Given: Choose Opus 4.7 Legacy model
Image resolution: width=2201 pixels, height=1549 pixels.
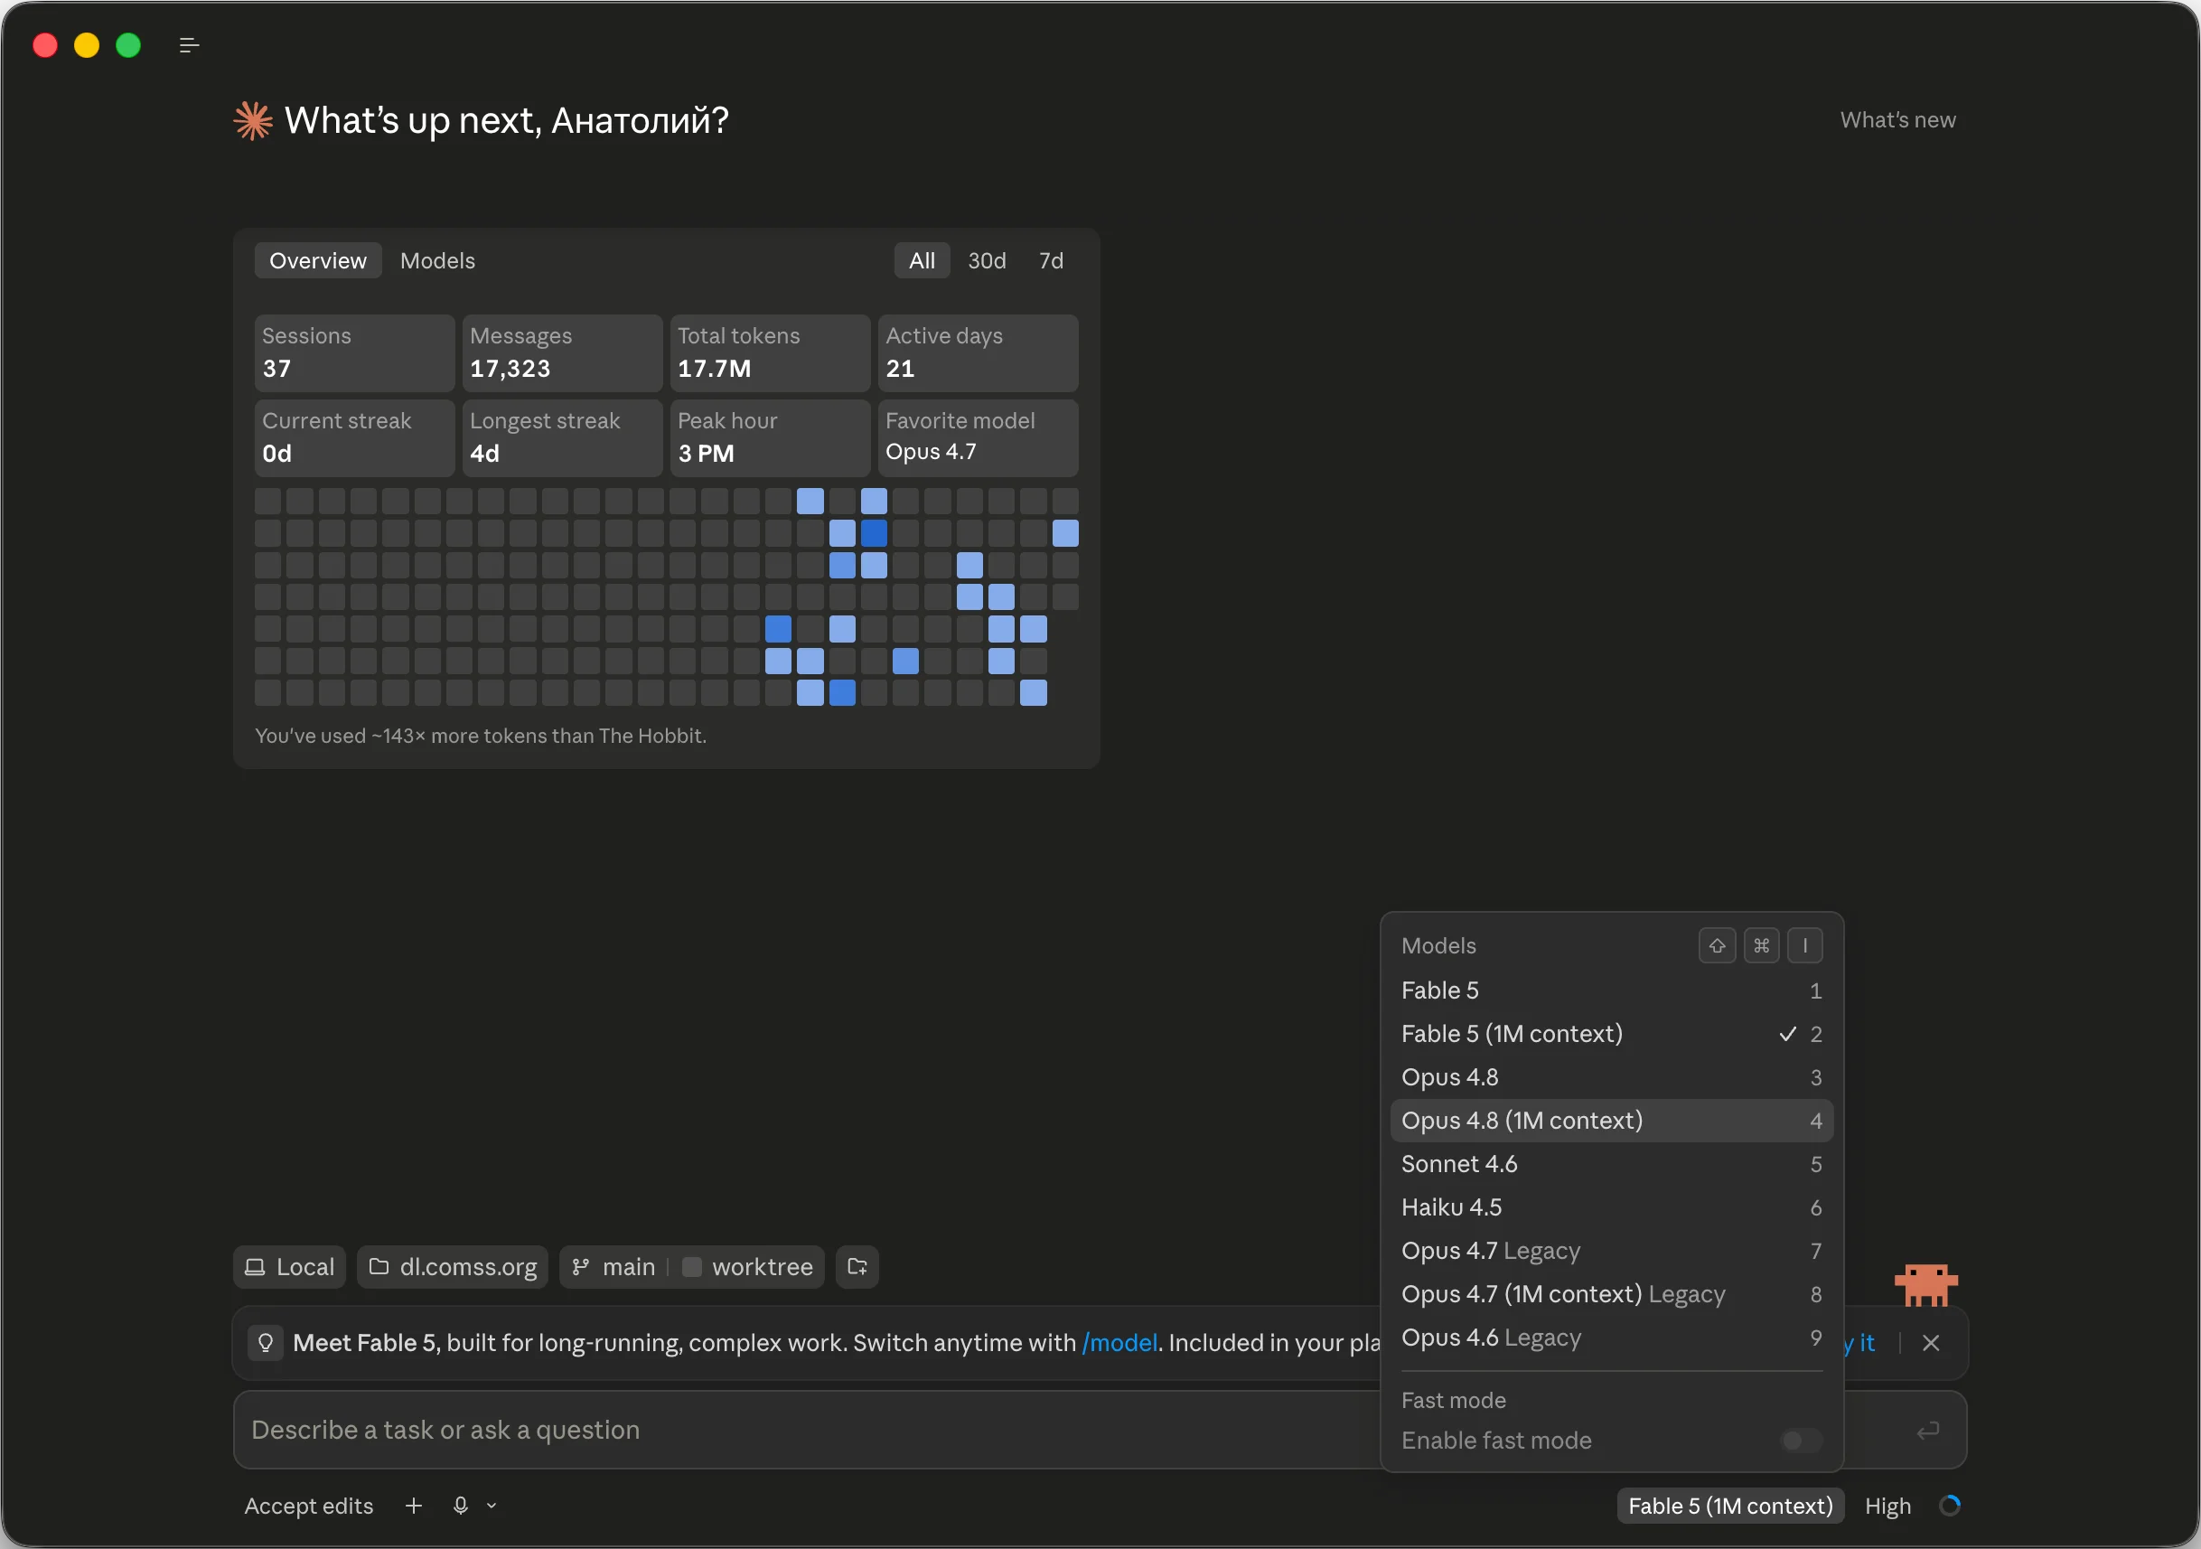Looking at the screenshot, I should click(1612, 1251).
